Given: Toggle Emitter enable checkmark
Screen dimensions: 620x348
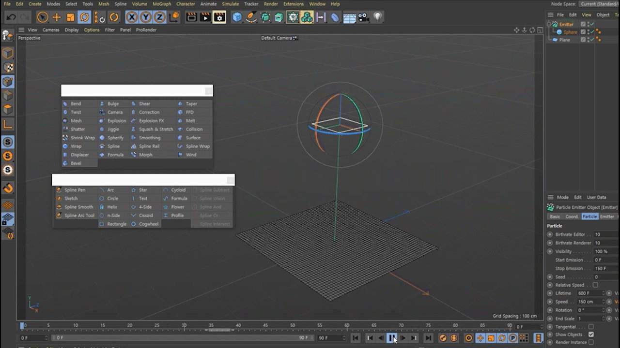Looking at the screenshot, I should (591, 24).
